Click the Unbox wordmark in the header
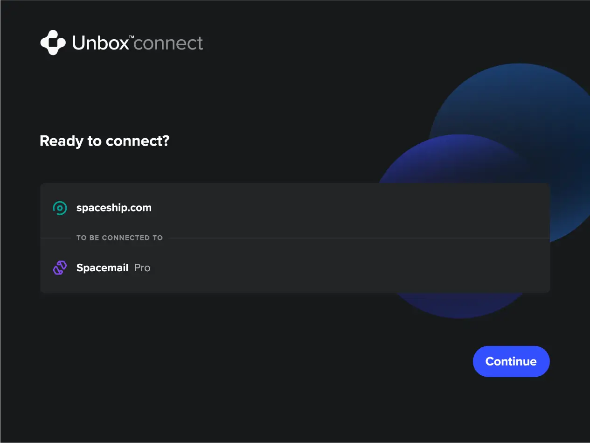The width and height of the screenshot is (590, 443). [x=100, y=42]
